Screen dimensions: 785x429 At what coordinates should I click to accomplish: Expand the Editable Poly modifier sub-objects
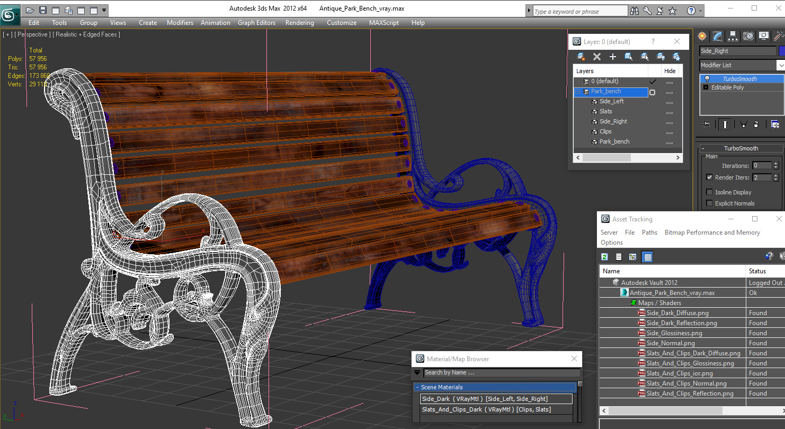click(x=706, y=87)
